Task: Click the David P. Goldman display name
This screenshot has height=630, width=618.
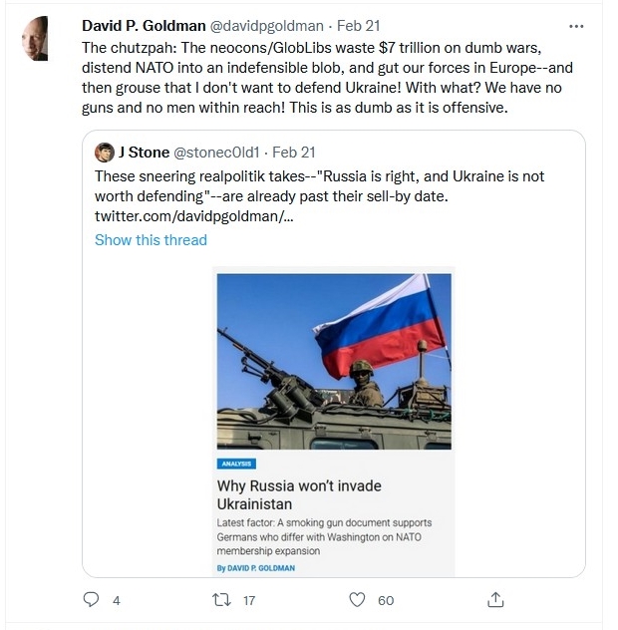Action: tap(144, 26)
